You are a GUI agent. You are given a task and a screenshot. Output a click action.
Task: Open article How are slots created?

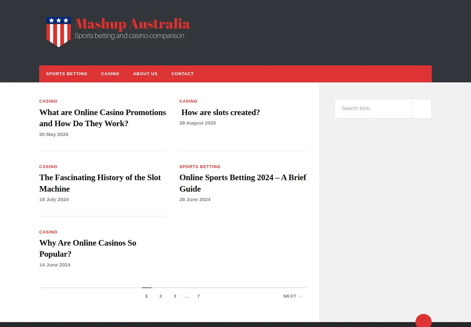(220, 112)
